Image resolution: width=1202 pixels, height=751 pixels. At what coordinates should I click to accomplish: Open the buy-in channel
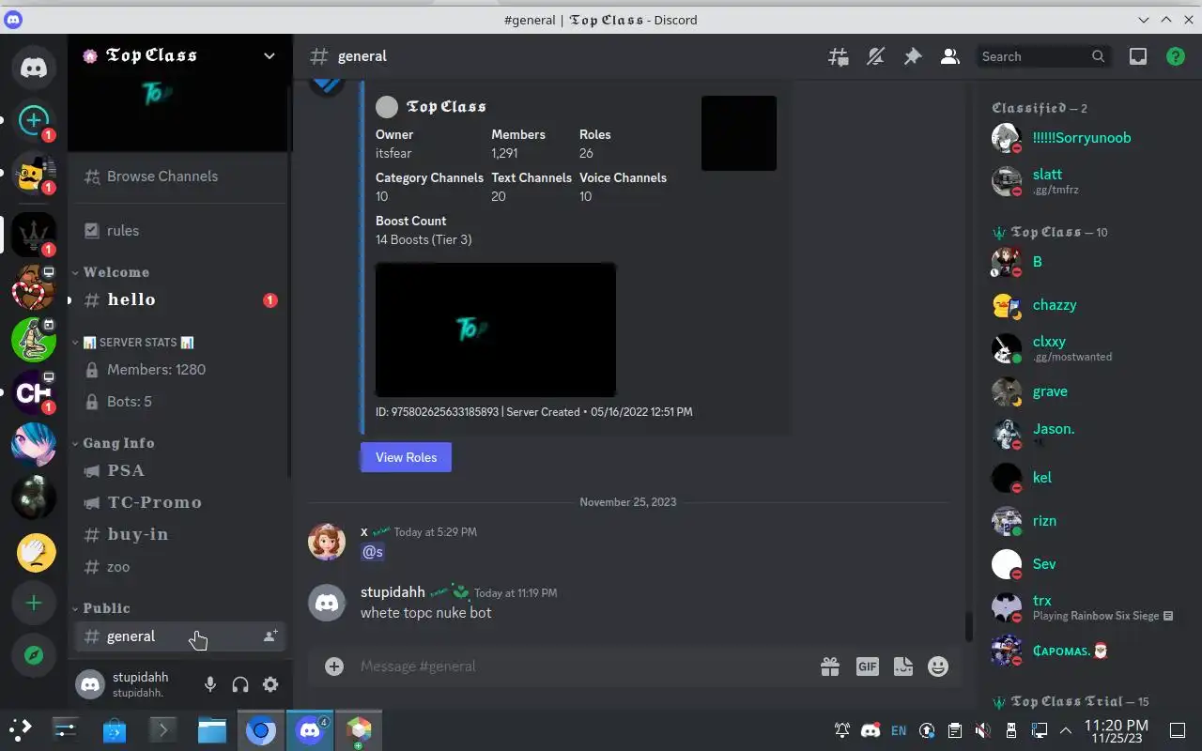tap(179, 534)
